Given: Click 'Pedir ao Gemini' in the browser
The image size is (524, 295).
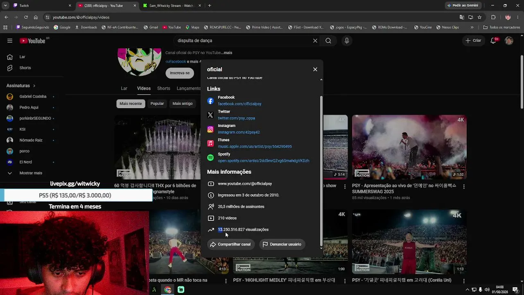Looking at the screenshot, I should 463,6.
